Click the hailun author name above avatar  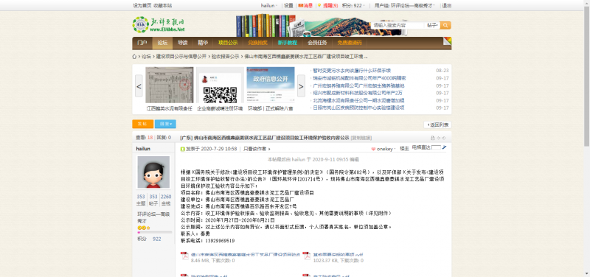[143, 149]
